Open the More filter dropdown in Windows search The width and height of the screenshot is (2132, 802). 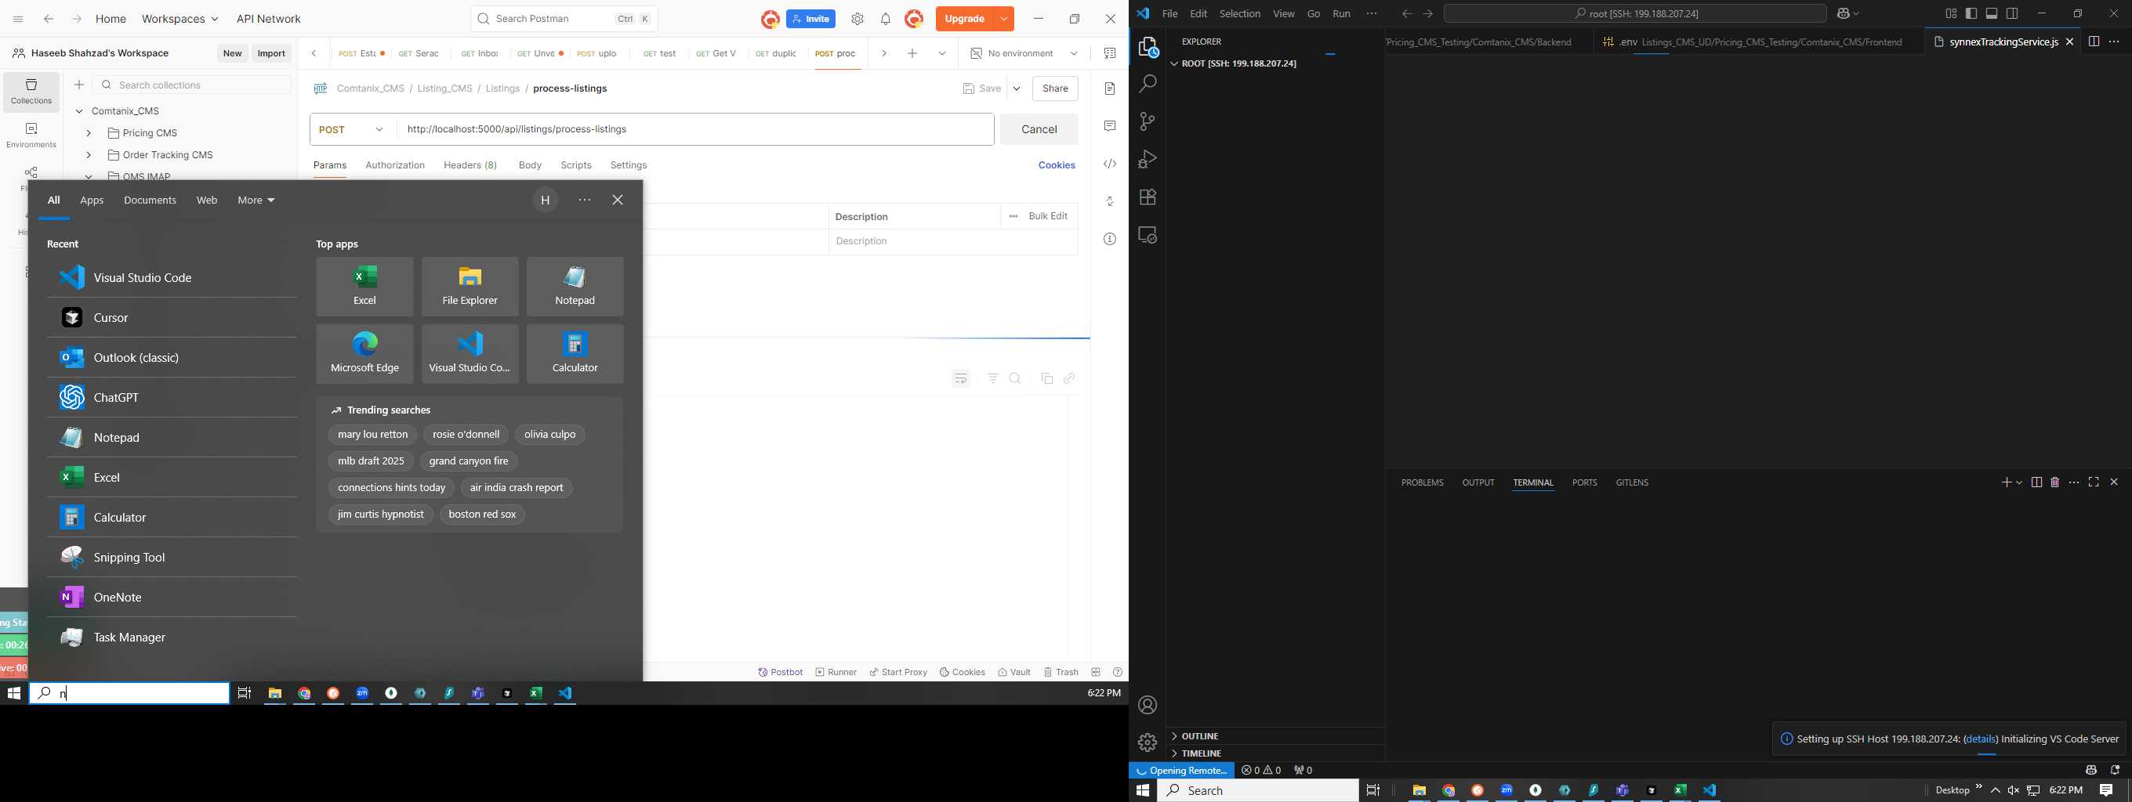[256, 200]
